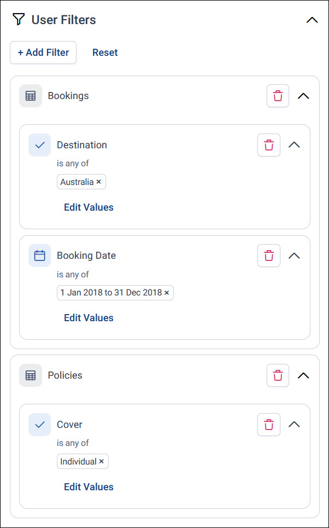Click the Bookings table icon
This screenshot has height=528, width=329.
tap(31, 96)
